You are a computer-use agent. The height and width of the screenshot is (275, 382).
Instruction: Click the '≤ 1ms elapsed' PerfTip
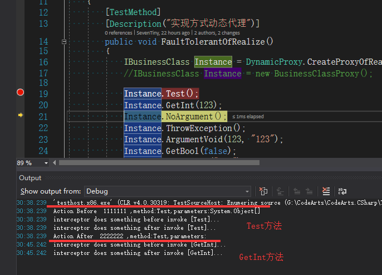(248, 117)
